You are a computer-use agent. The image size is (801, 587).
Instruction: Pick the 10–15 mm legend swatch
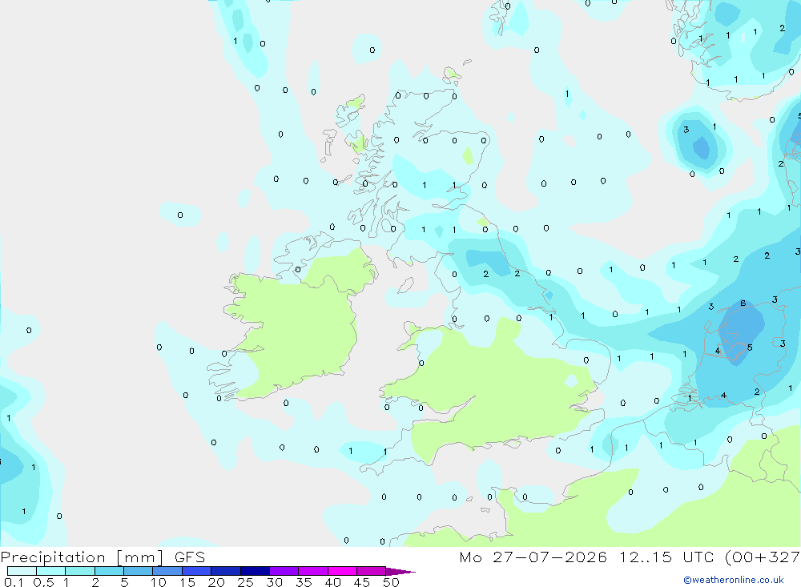tap(167, 571)
